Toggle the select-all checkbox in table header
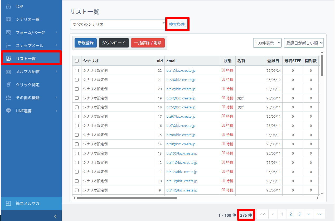 point(77,61)
